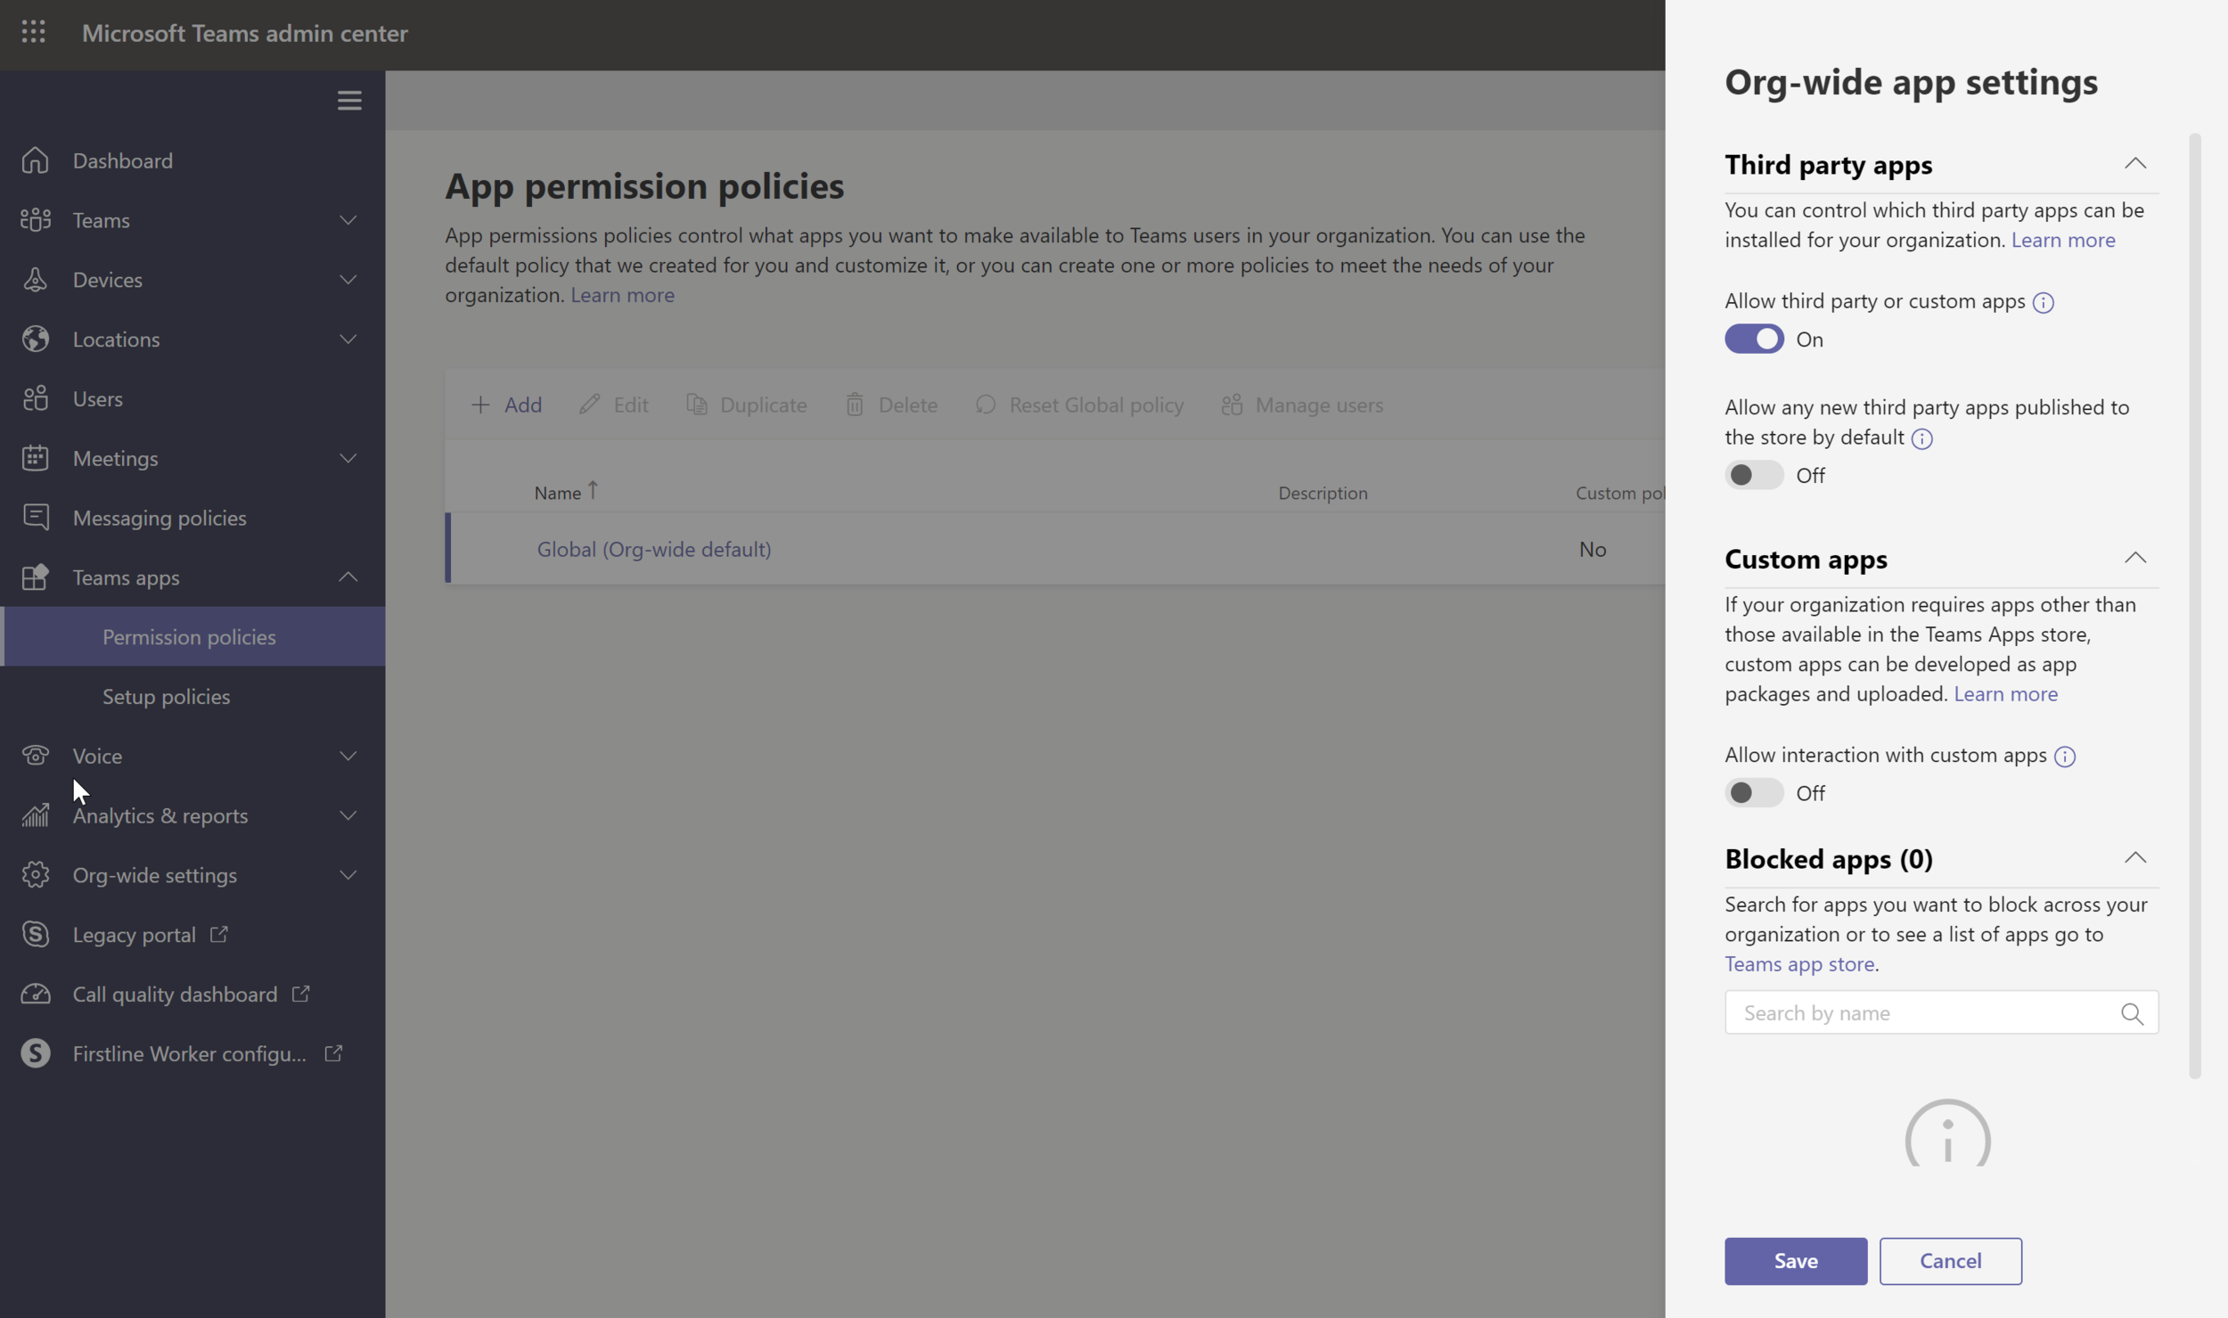Click the Edit toolbar button

(x=613, y=405)
